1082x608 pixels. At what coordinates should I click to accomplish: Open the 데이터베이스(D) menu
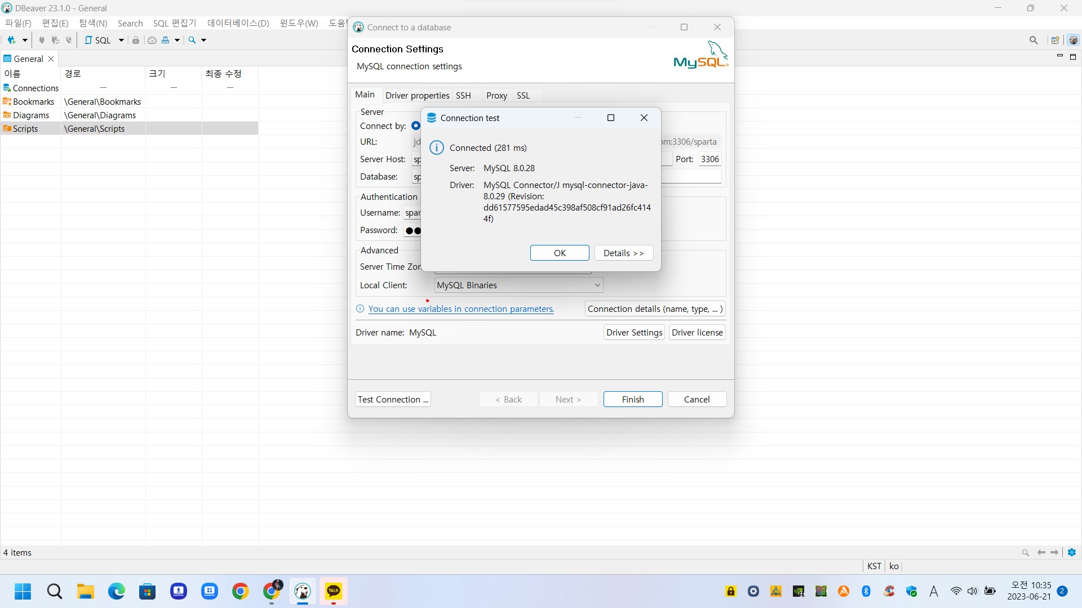pyautogui.click(x=238, y=23)
